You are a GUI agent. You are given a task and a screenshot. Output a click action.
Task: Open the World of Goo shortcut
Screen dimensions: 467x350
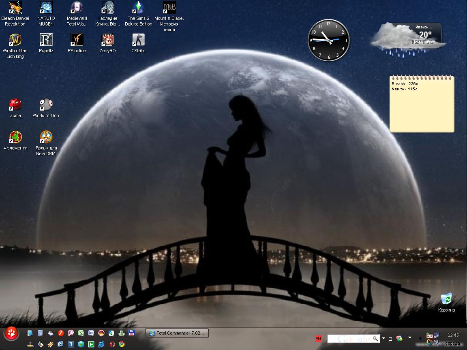(46, 105)
